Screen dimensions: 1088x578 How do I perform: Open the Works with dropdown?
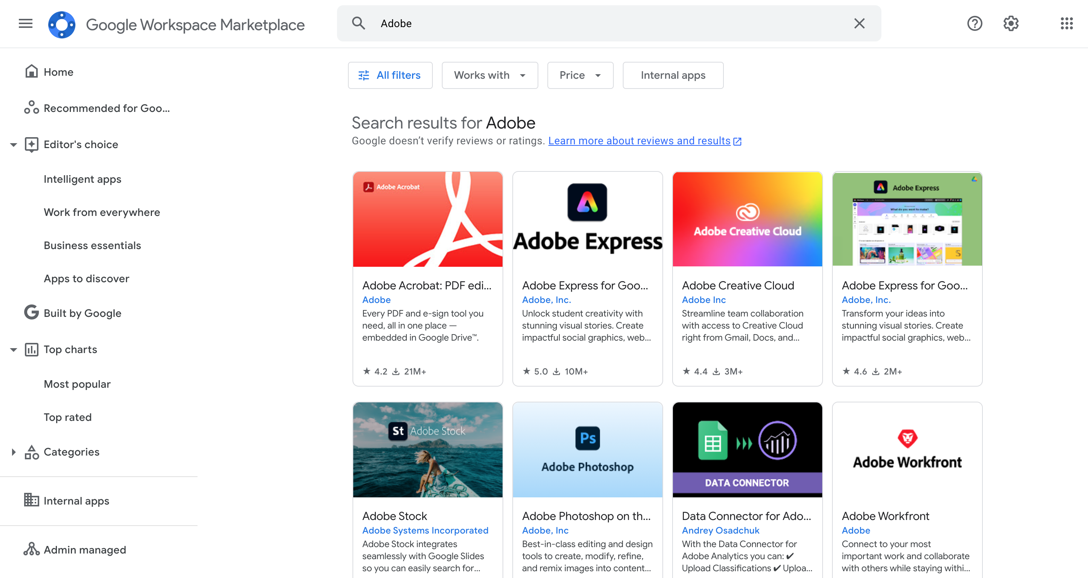coord(489,75)
